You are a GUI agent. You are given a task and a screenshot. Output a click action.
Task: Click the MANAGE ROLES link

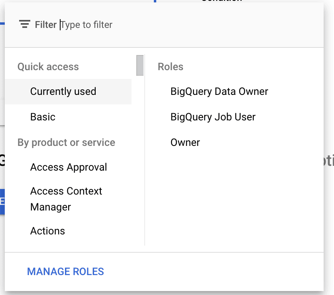(x=65, y=271)
